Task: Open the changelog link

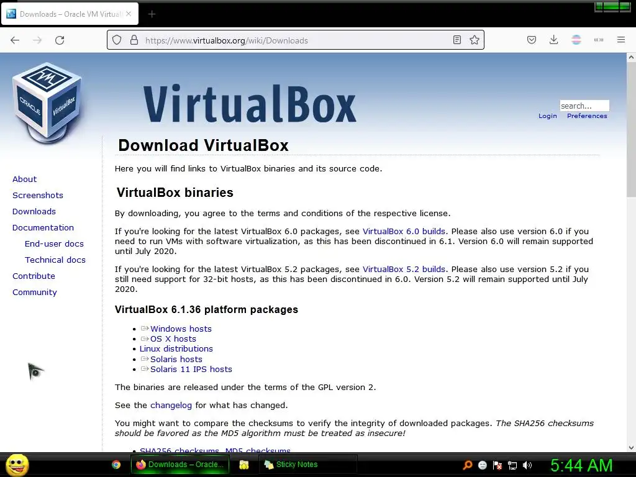Action: point(171,405)
